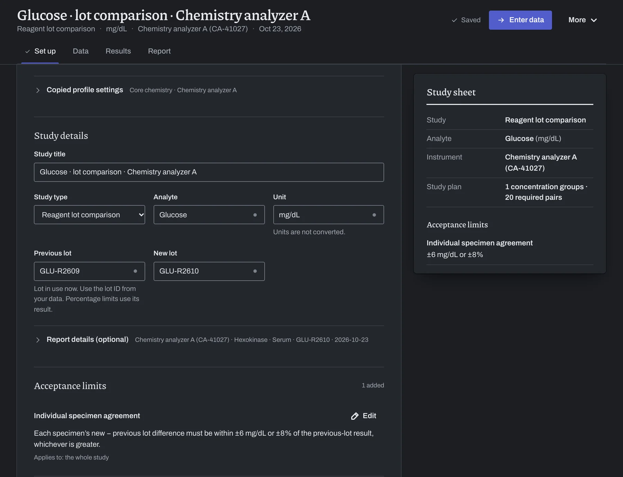Click the arrow icon in Enter data
This screenshot has height=477, width=623.
[501, 20]
